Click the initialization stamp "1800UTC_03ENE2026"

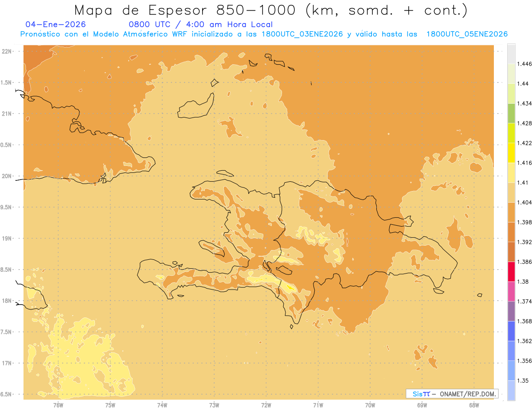(302, 34)
